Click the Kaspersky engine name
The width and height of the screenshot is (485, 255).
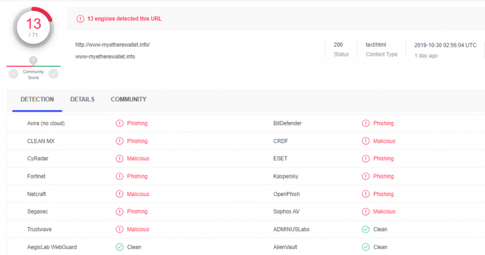[x=286, y=176]
